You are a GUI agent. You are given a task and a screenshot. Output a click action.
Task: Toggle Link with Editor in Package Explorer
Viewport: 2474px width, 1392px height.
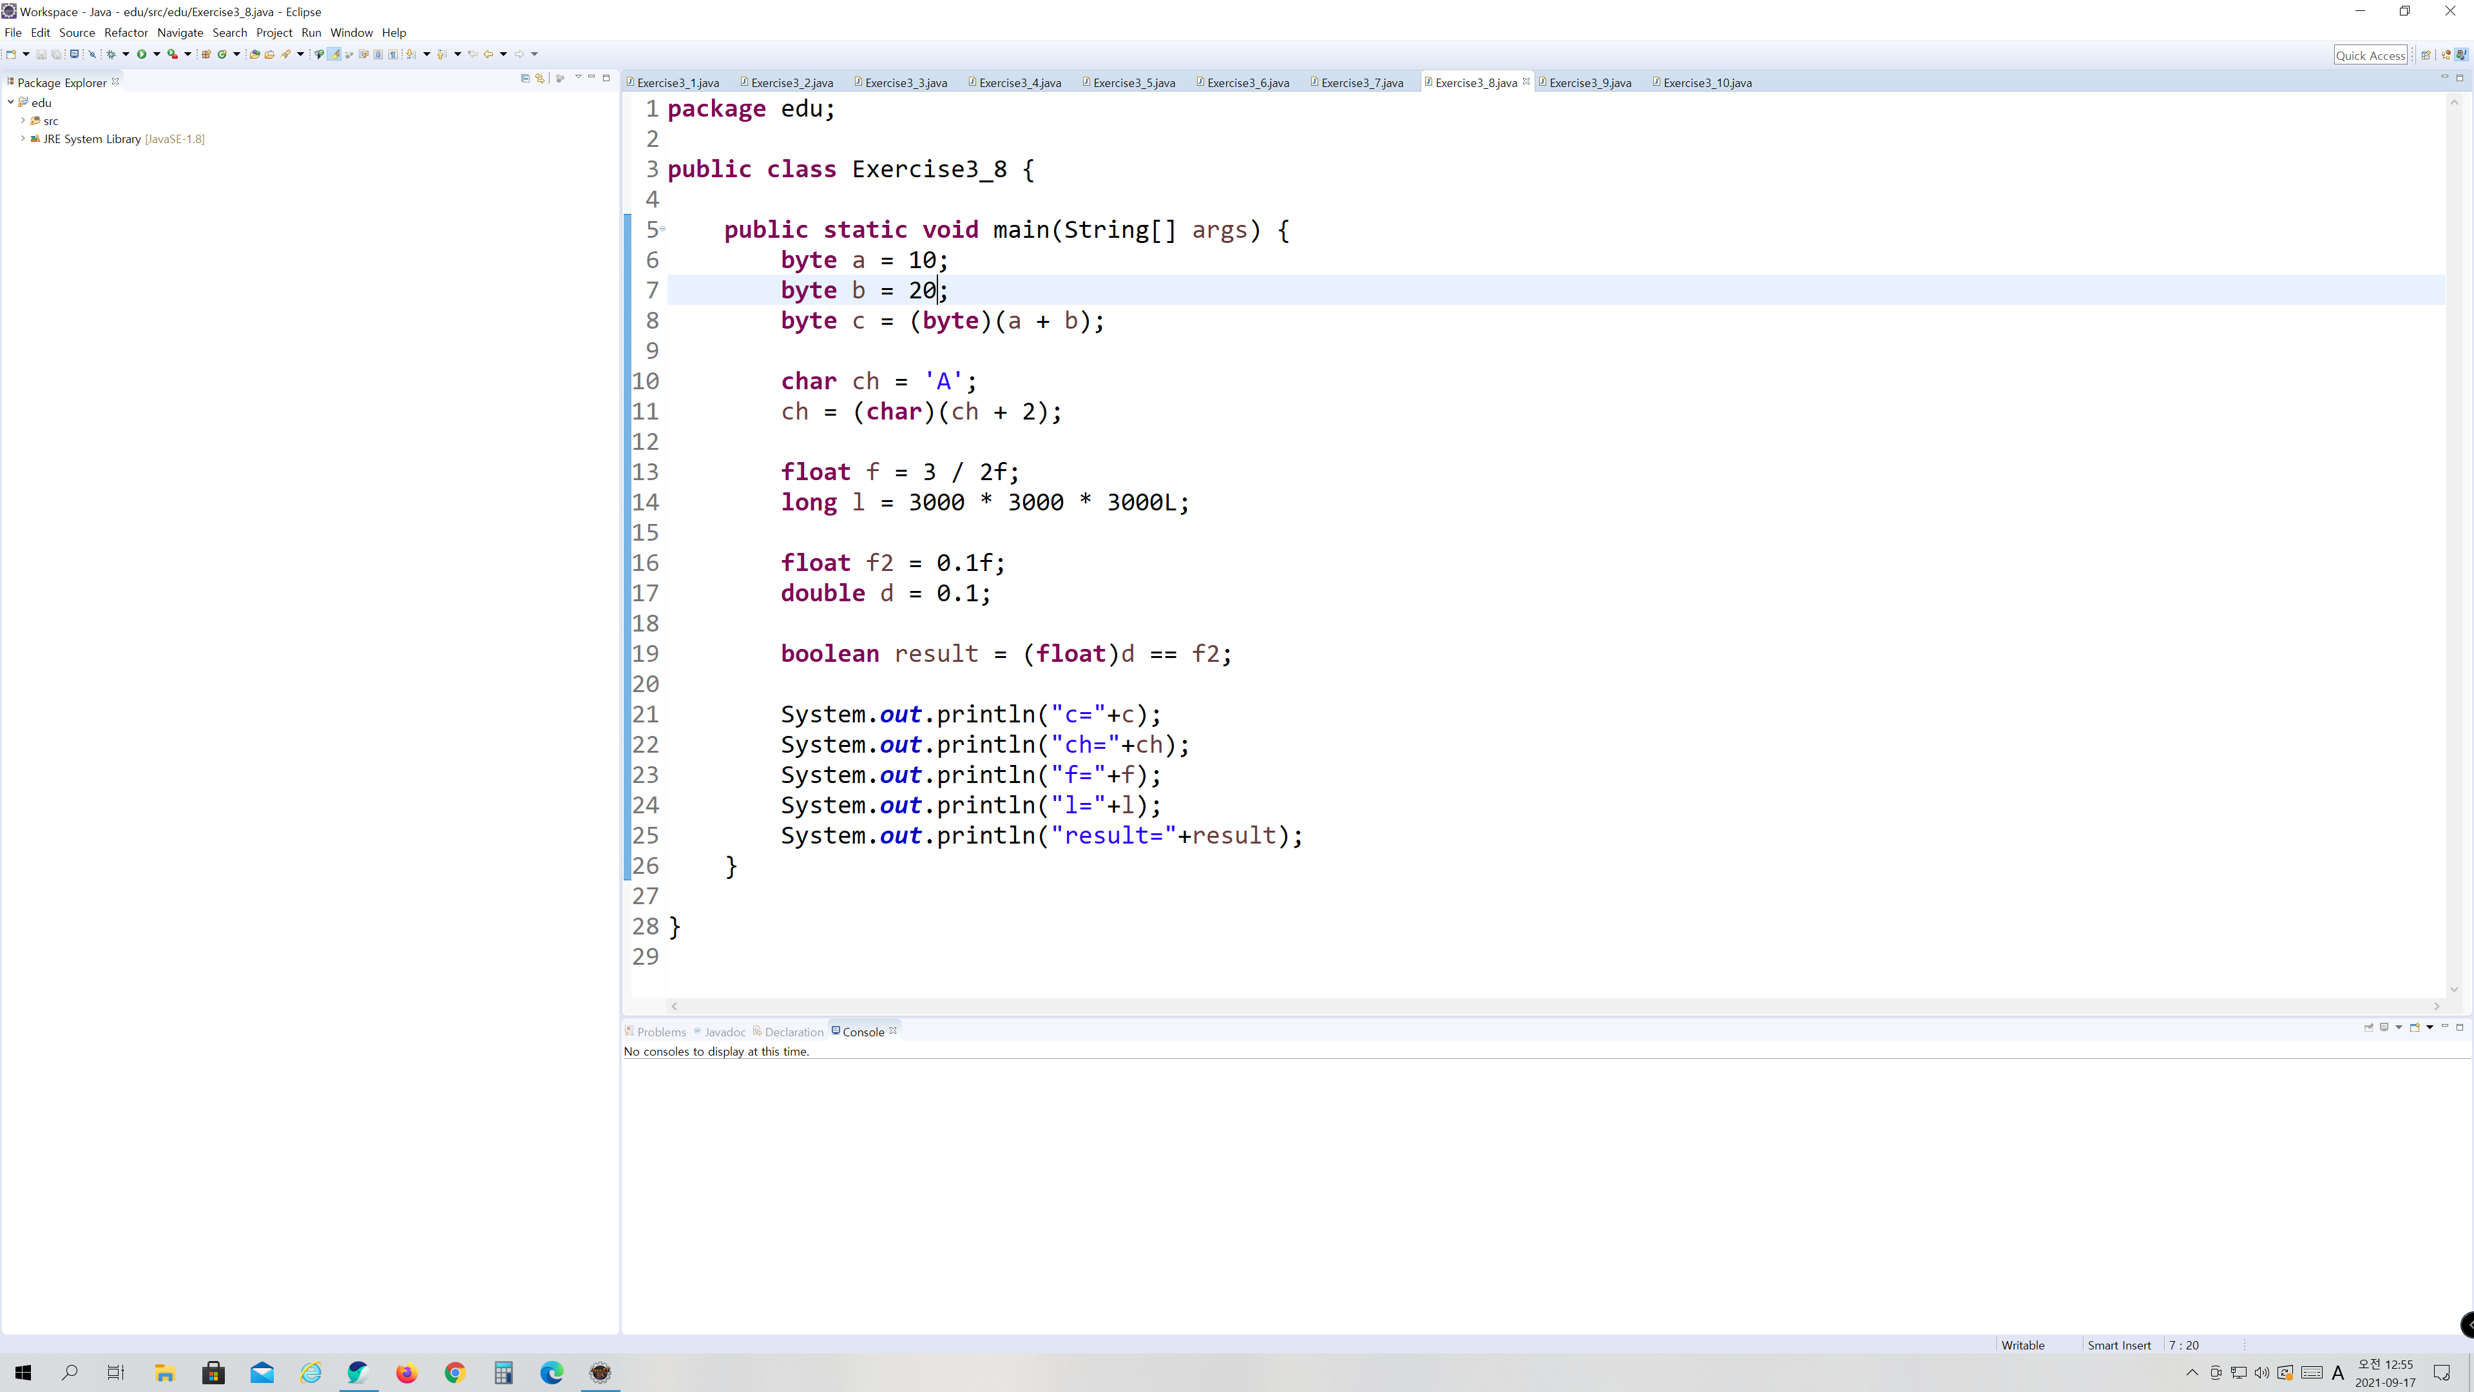pyautogui.click(x=540, y=78)
